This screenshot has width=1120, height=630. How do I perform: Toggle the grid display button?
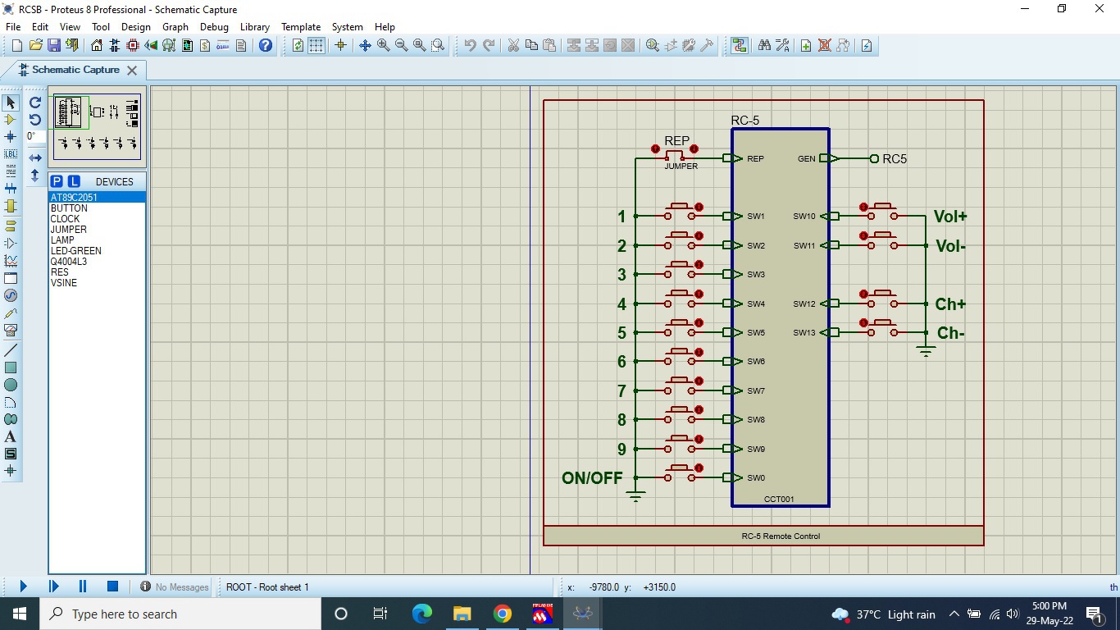pos(316,46)
